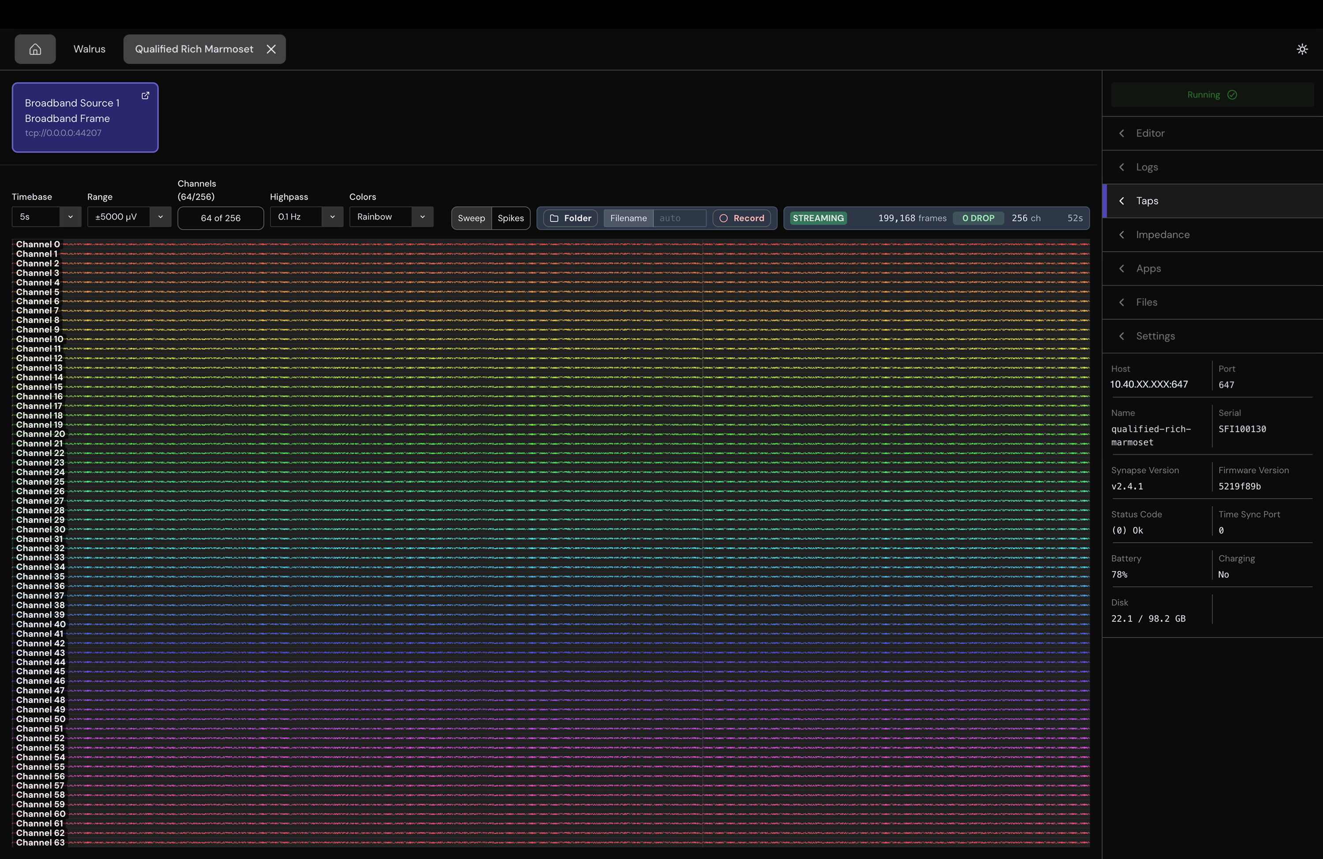1323x859 pixels.
Task: Select the Channel 10 trace label
Action: pos(39,339)
